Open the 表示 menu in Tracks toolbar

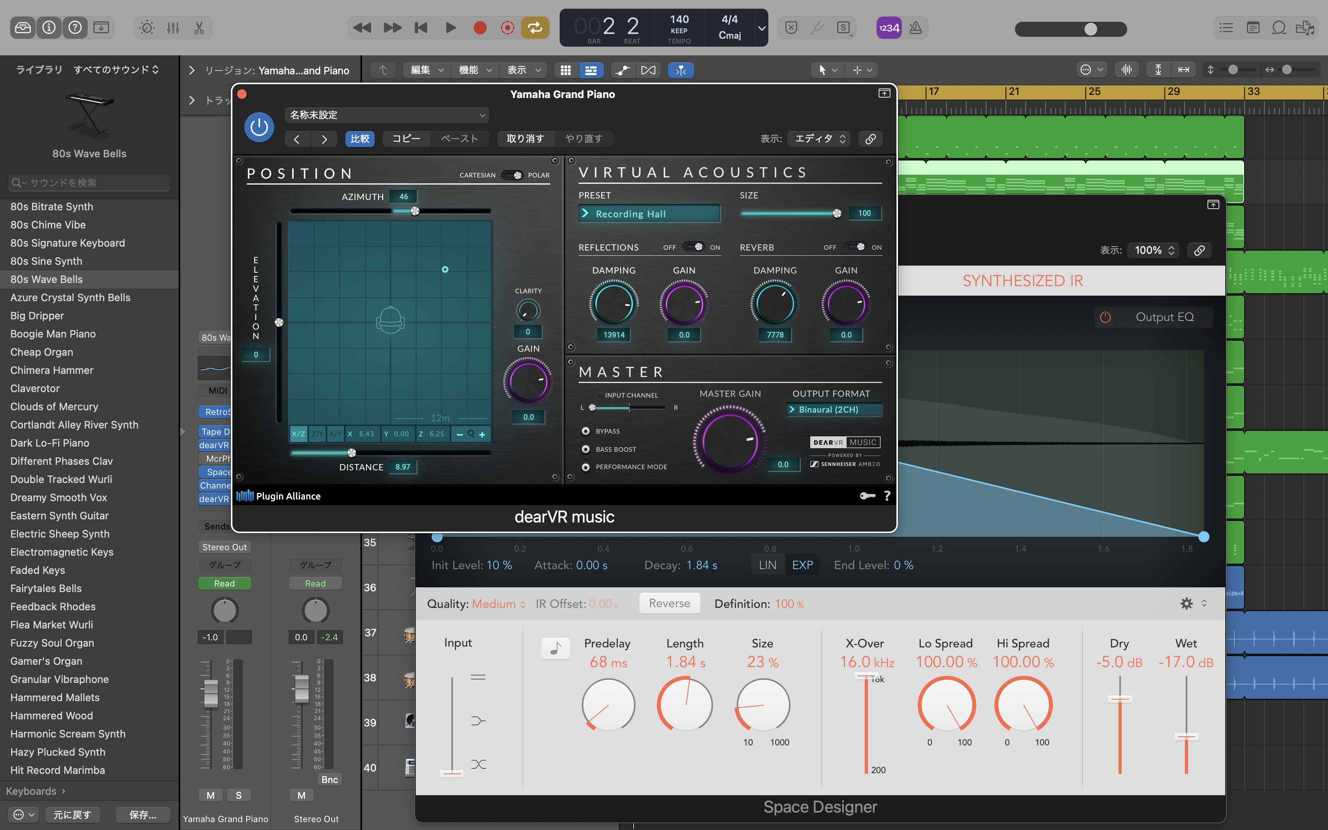524,70
